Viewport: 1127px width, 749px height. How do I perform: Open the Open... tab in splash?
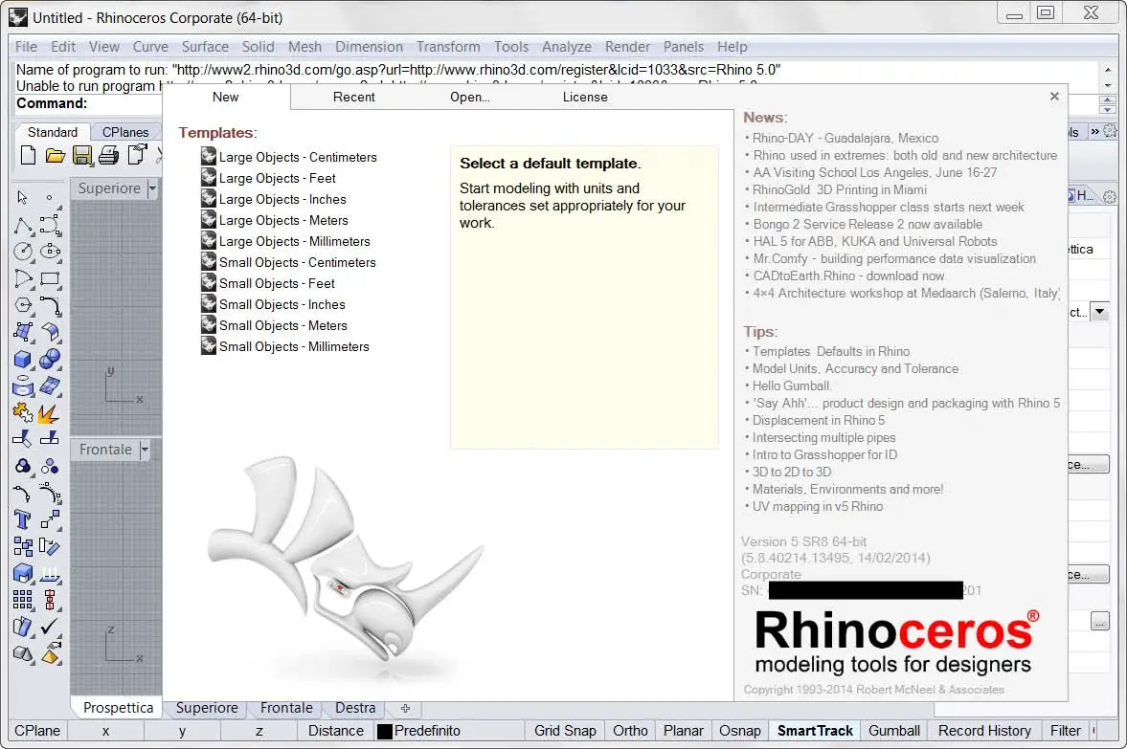pyautogui.click(x=470, y=97)
